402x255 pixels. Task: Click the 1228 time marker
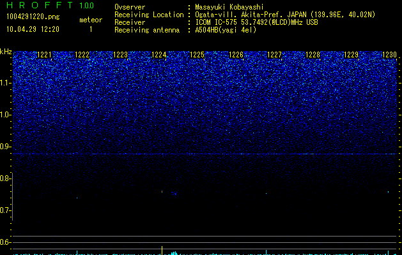313,55
